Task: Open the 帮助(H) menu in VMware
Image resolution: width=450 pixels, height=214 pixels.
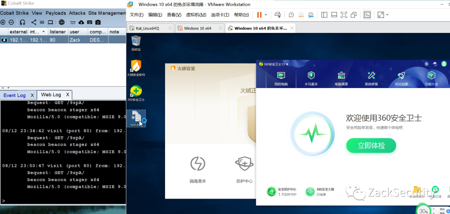Action: 241,15
